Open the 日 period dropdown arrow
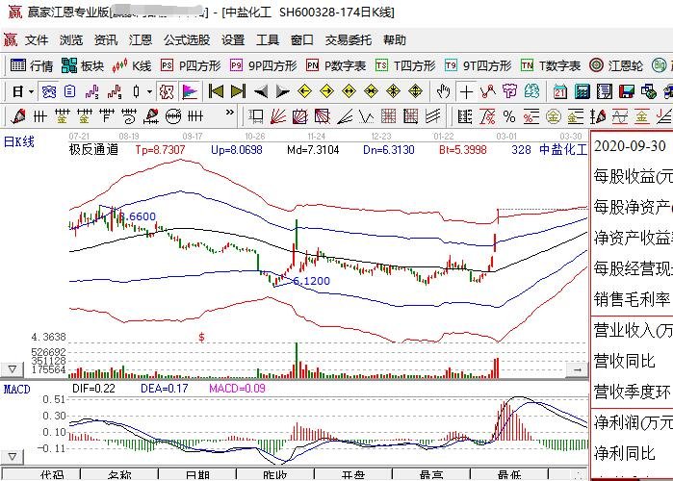 coord(31,91)
